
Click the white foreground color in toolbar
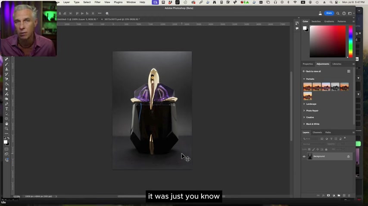pyautogui.click(x=6, y=142)
